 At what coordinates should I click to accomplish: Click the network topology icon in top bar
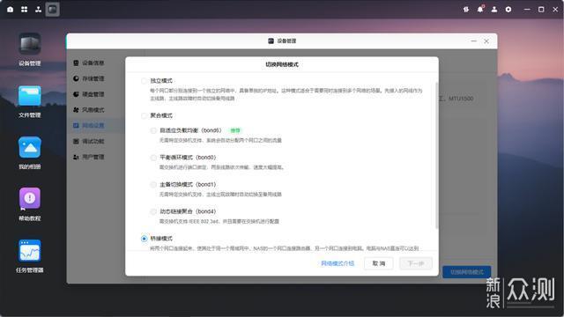pos(38,10)
